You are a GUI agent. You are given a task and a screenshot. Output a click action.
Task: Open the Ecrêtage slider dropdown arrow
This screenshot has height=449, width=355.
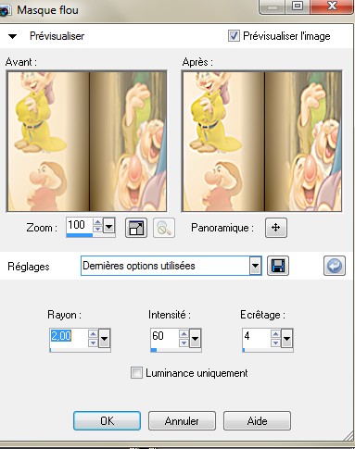pyautogui.click(x=286, y=339)
